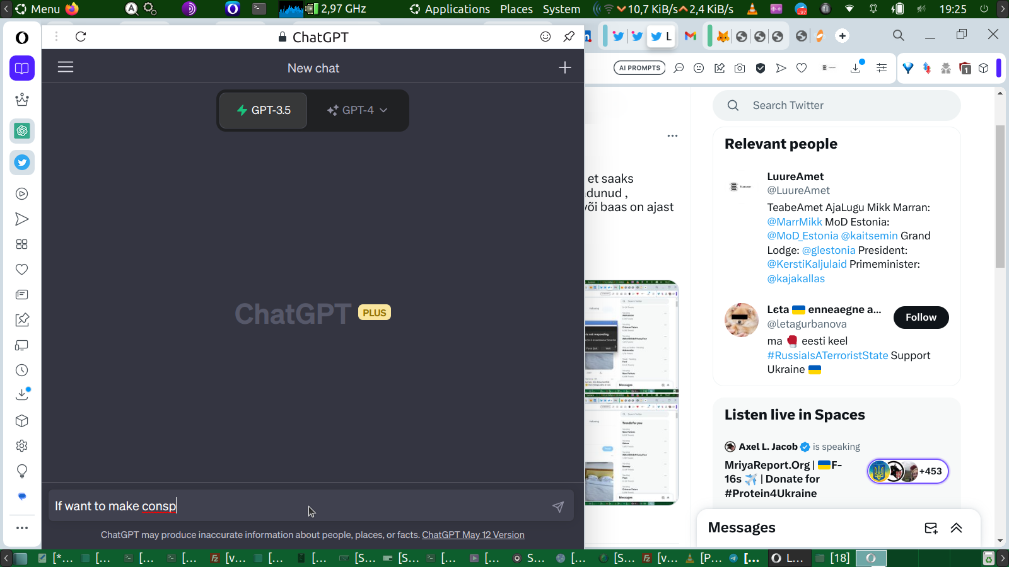Search tabs with the magnifier icon
Image resolution: width=1009 pixels, height=567 pixels.
pyautogui.click(x=899, y=35)
